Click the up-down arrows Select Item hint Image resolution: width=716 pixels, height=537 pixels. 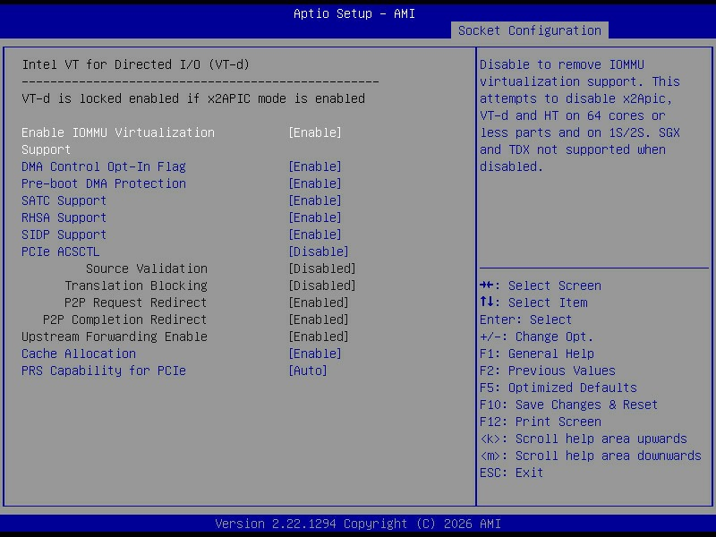533,303
